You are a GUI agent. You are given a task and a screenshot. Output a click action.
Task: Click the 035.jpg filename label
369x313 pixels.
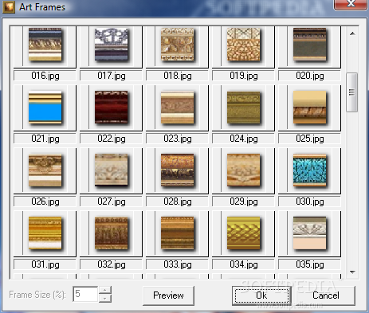[x=309, y=264]
